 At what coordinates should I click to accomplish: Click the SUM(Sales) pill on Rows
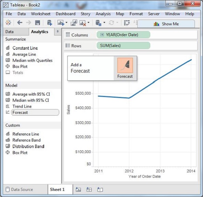(x=123, y=46)
